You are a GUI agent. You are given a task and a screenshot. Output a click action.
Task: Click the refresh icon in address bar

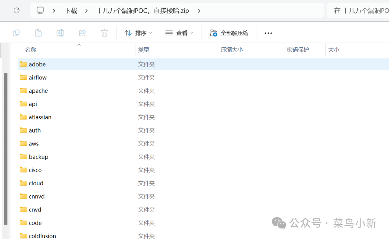[16, 10]
